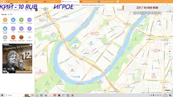Center map on my location arrow
The image size is (173, 97).
170,51
